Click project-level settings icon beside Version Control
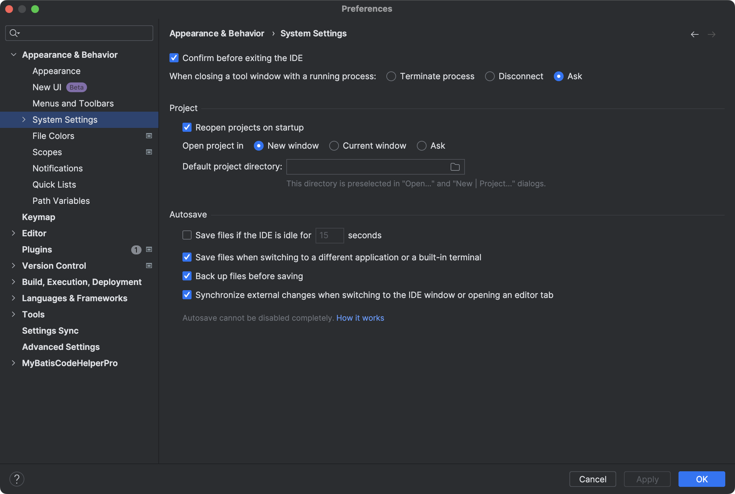The width and height of the screenshot is (735, 494). [x=149, y=266]
